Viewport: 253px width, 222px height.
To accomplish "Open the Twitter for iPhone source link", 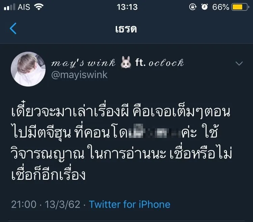I will tap(130, 204).
